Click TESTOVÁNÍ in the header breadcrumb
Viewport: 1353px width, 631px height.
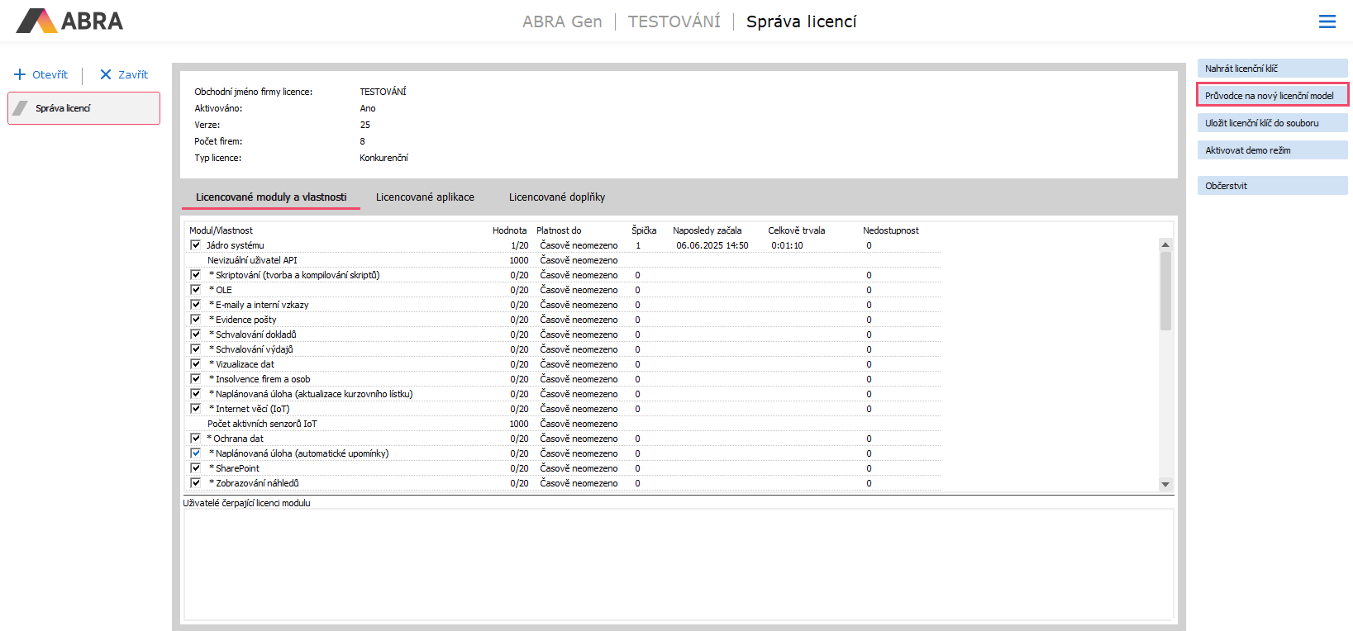click(674, 21)
